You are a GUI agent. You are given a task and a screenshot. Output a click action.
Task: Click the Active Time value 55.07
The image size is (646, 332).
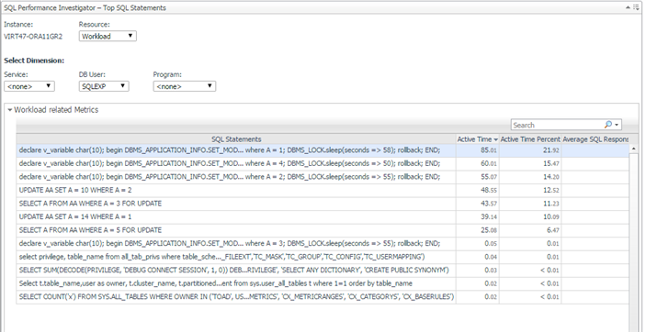coord(489,177)
